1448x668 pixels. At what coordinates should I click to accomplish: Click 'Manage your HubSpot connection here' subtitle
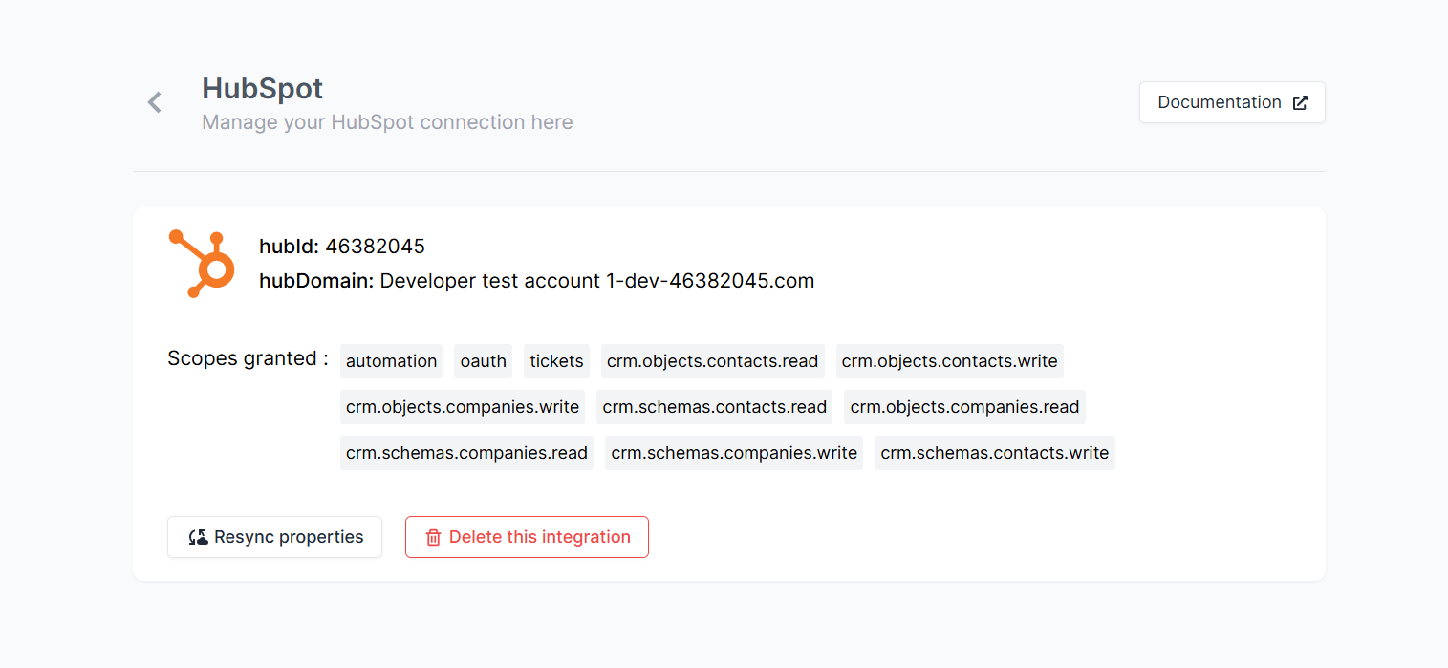(x=387, y=122)
